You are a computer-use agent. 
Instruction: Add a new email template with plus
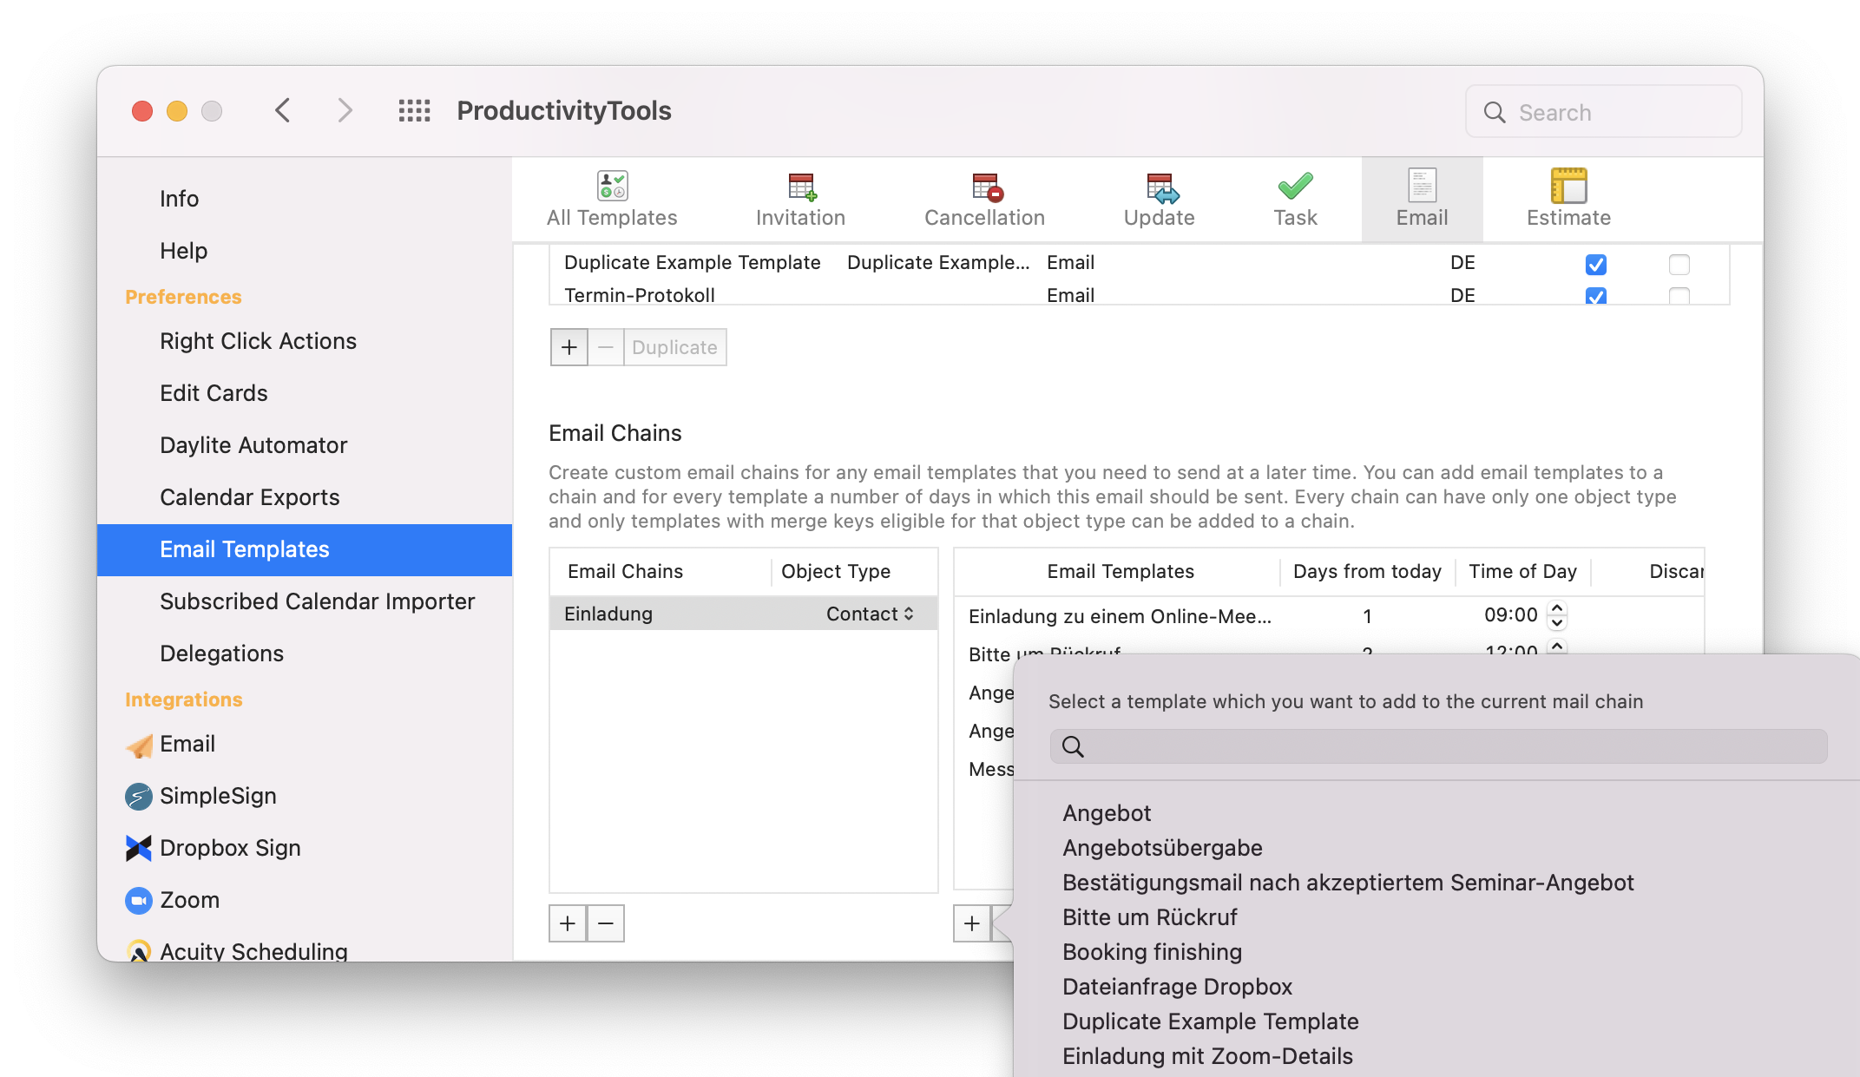[569, 347]
